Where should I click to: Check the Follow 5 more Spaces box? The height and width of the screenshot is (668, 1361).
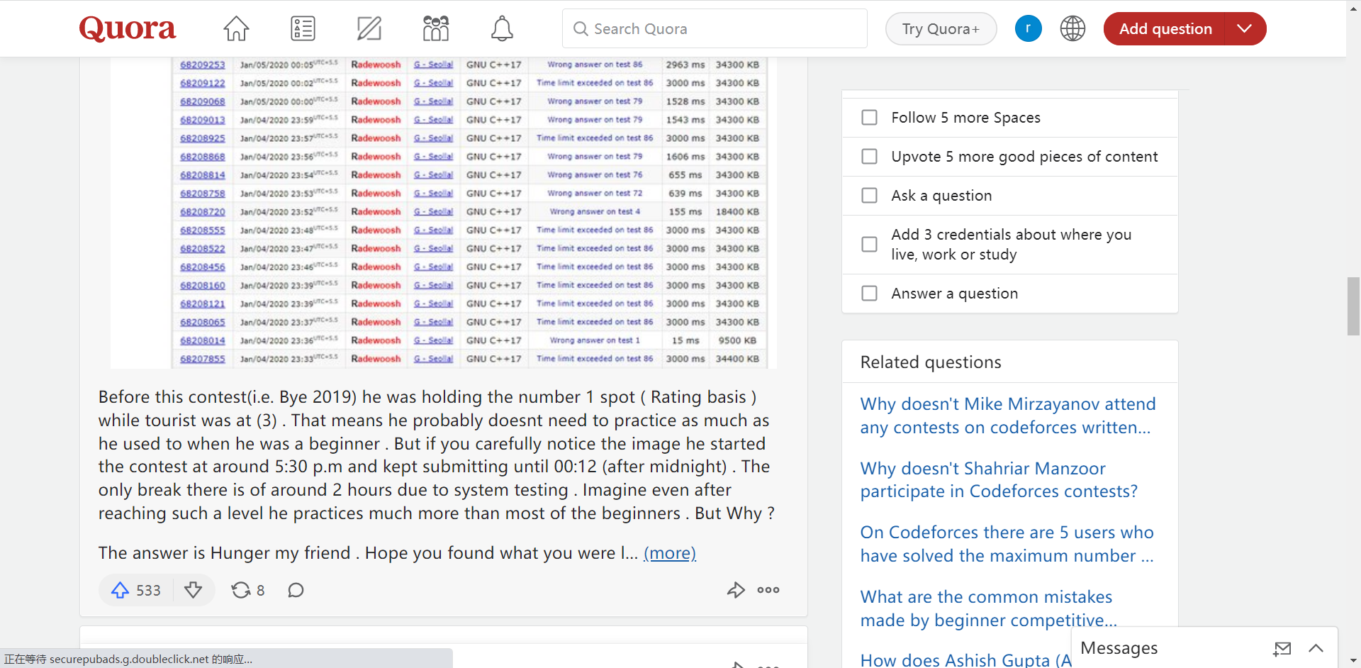pyautogui.click(x=869, y=118)
